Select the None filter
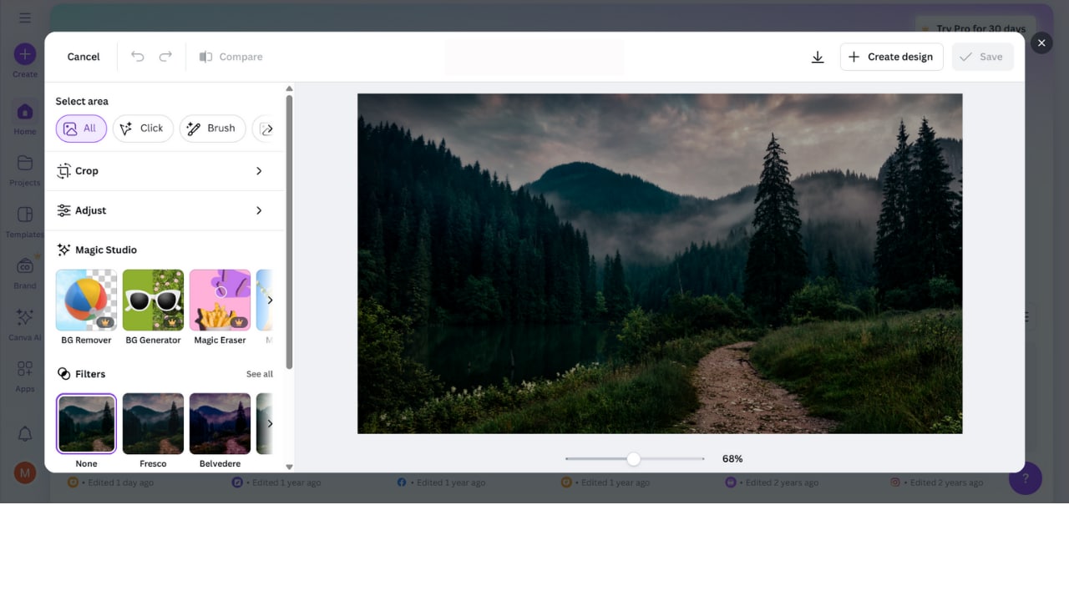The height and width of the screenshot is (601, 1069). click(86, 431)
